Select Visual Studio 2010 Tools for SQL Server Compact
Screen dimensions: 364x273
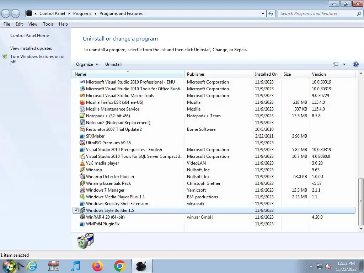pyautogui.click(x=214, y=156)
